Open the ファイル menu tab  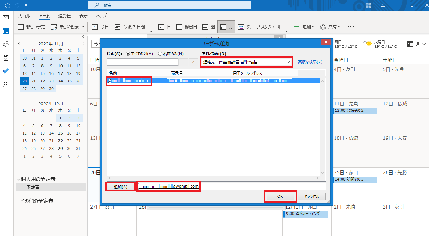[24, 16]
